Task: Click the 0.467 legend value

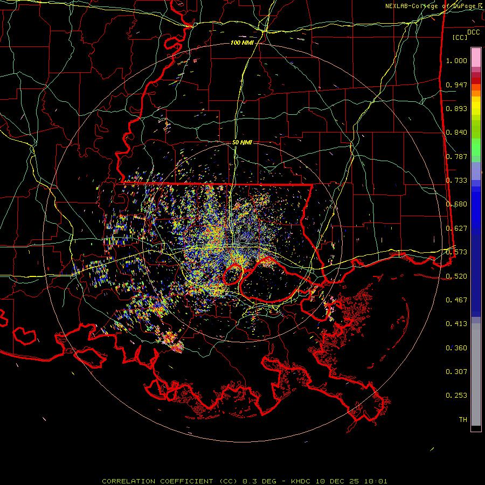Action: [456, 300]
